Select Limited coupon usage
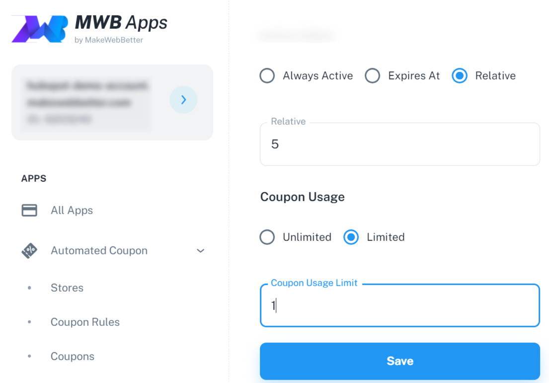This screenshot has width=549, height=383. pos(351,237)
